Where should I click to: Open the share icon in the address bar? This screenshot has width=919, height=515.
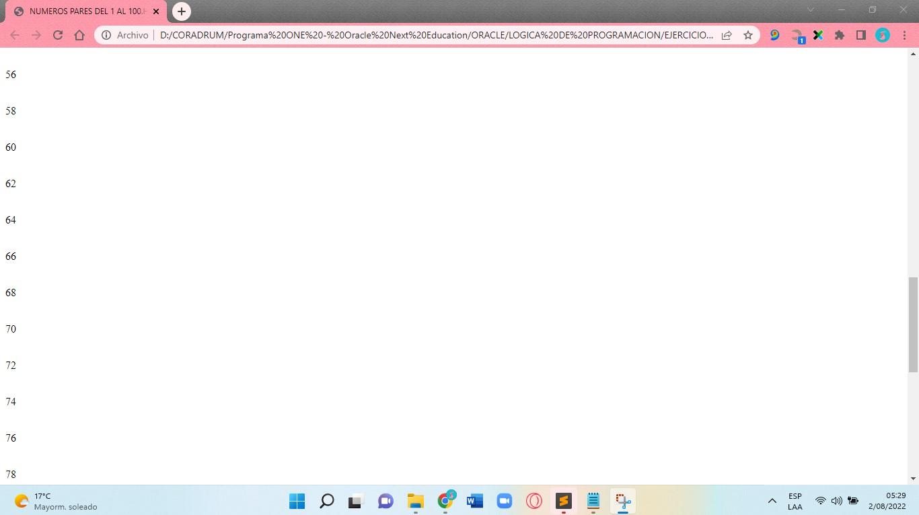click(727, 35)
